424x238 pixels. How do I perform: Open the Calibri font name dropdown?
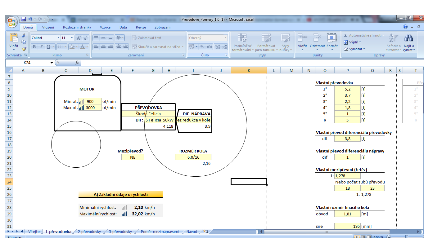pyautogui.click(x=58, y=38)
